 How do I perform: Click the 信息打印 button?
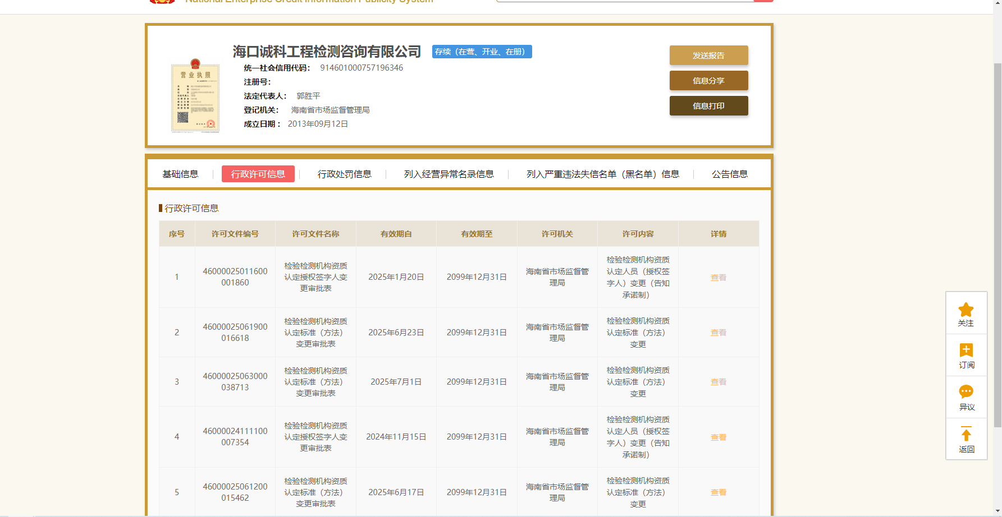click(x=708, y=106)
